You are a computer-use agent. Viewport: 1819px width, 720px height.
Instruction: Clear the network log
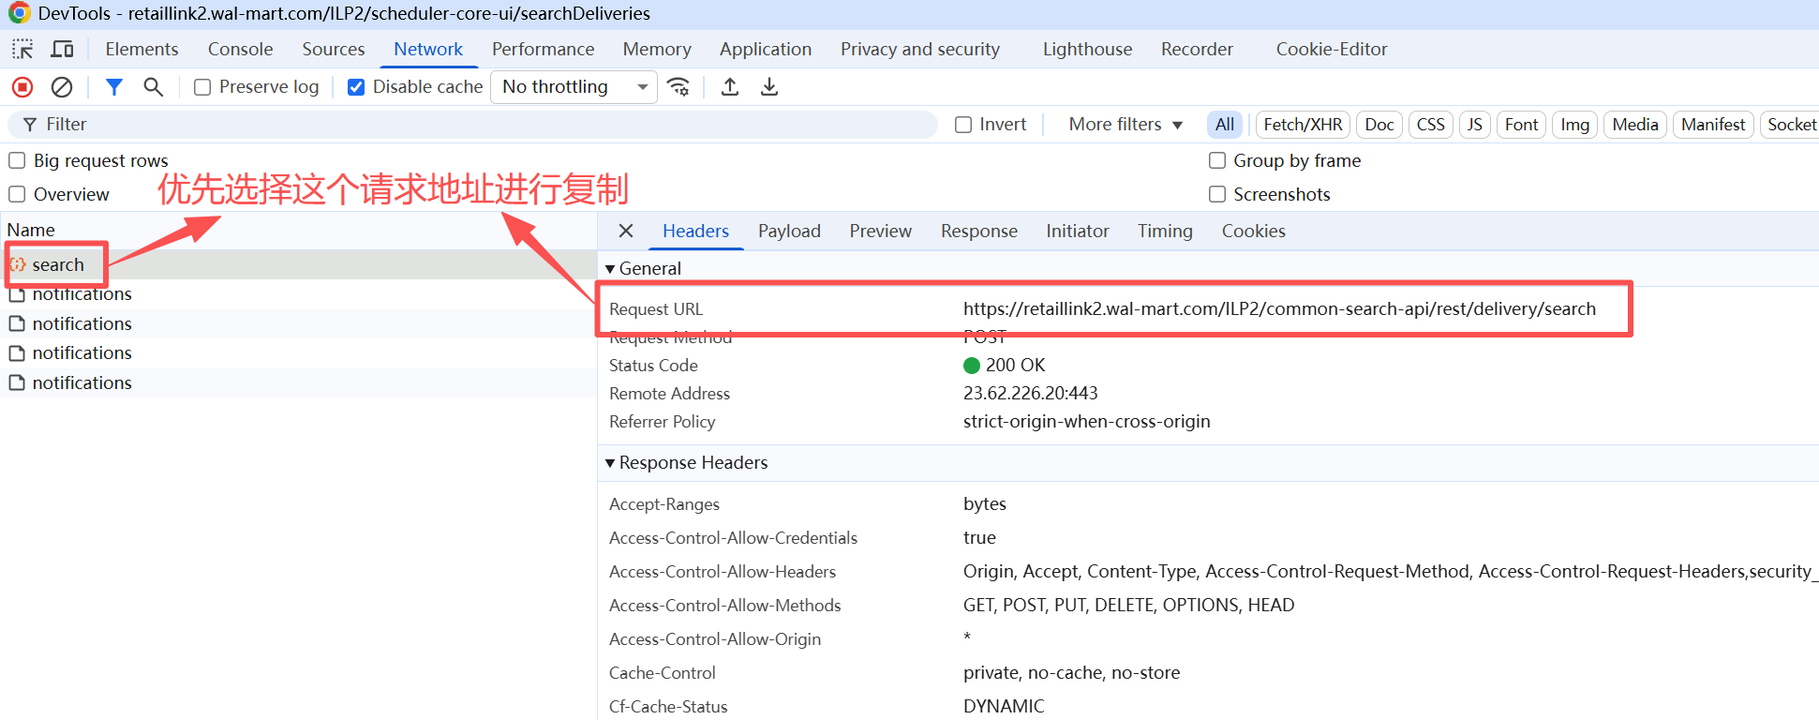pyautogui.click(x=62, y=87)
